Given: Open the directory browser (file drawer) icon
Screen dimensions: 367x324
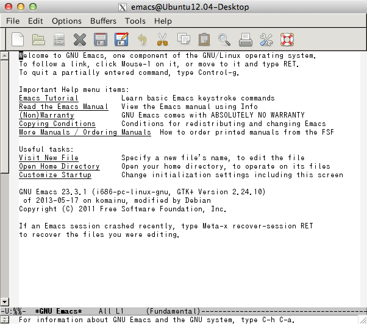Looking at the screenshot, I should click(59, 39).
